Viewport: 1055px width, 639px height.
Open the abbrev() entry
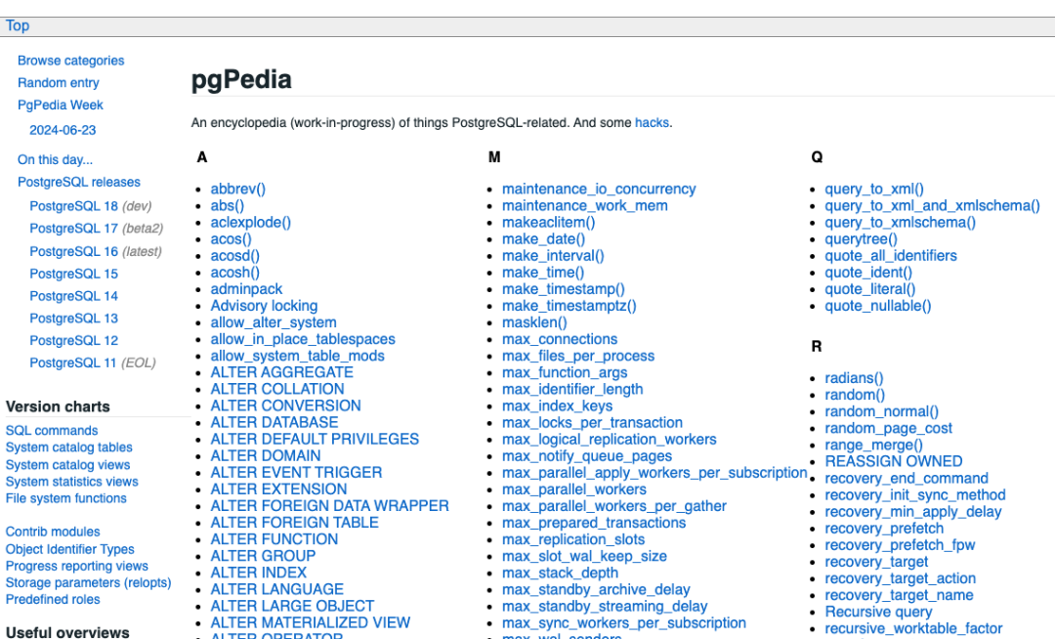(238, 189)
